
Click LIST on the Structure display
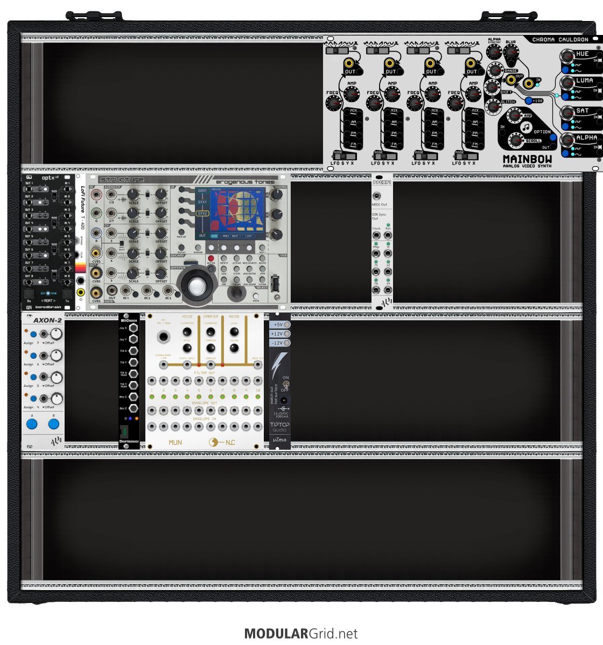coord(248,236)
